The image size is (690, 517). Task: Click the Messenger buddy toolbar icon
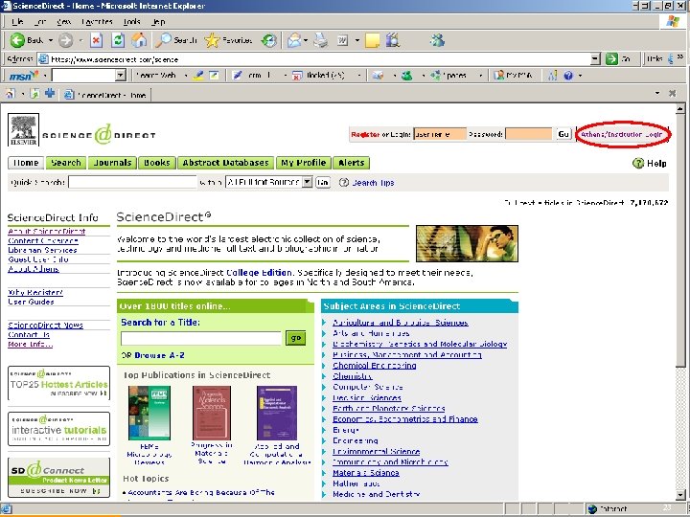(x=437, y=40)
